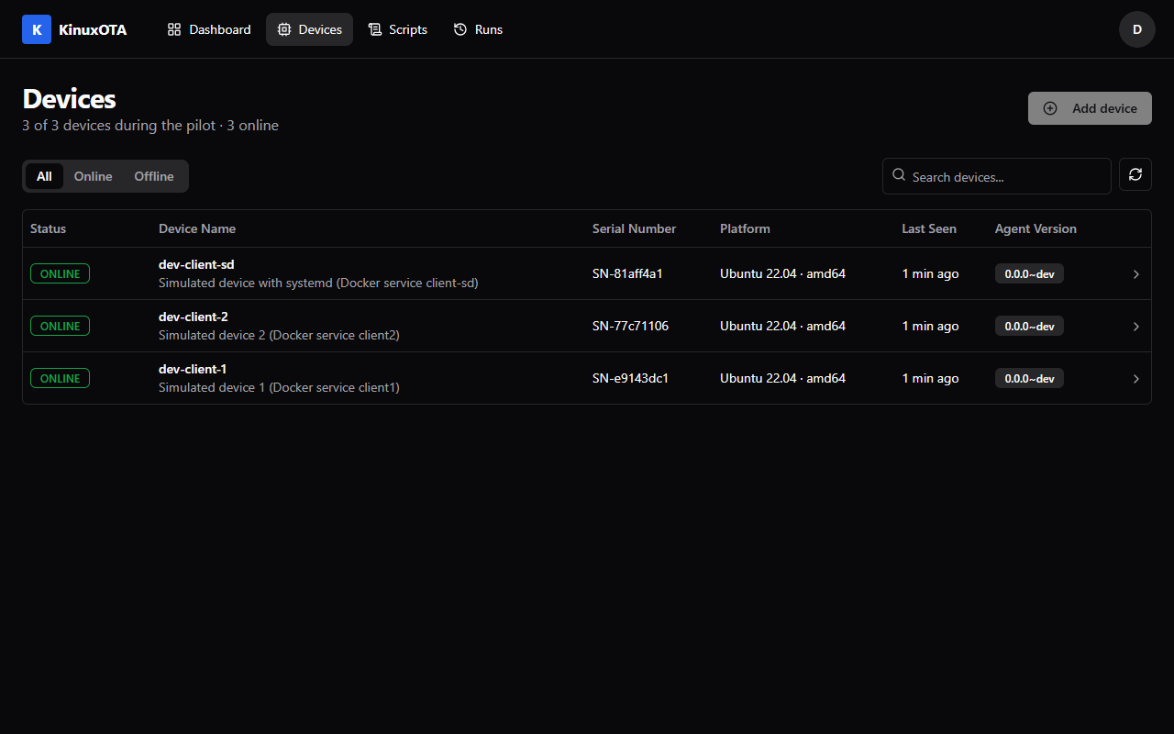Click the Add device button

click(1090, 108)
